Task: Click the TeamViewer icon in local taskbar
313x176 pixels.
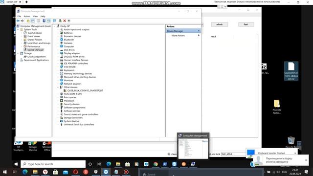Action: tap(106, 172)
